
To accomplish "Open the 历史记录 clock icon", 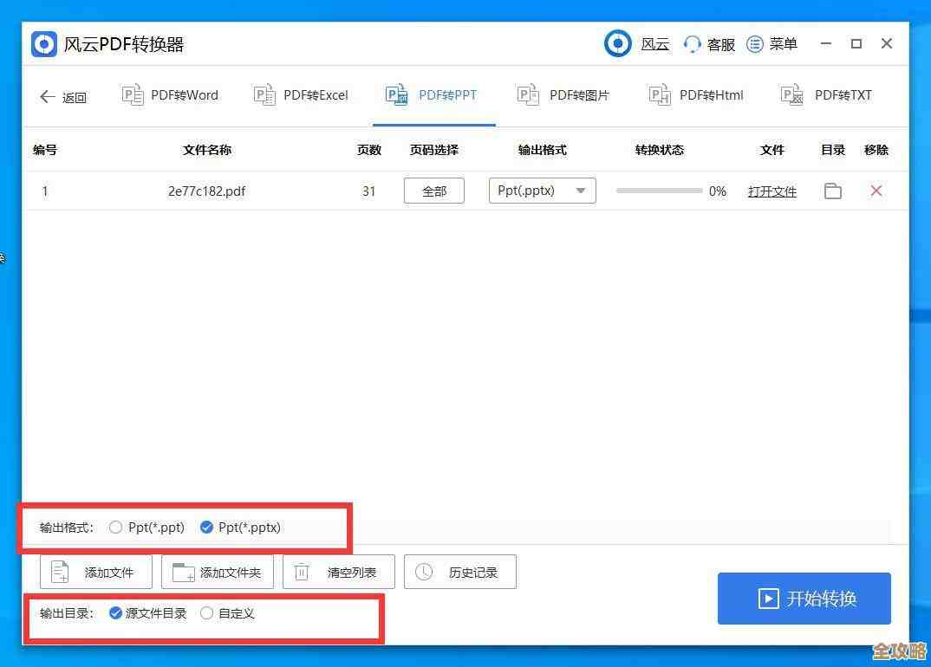I will tap(424, 571).
